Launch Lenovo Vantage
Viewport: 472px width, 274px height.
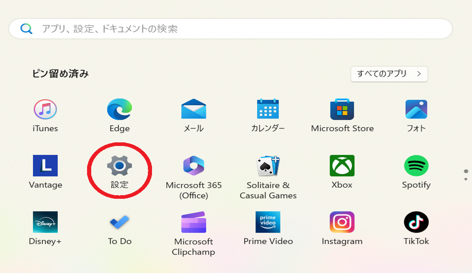(45, 166)
